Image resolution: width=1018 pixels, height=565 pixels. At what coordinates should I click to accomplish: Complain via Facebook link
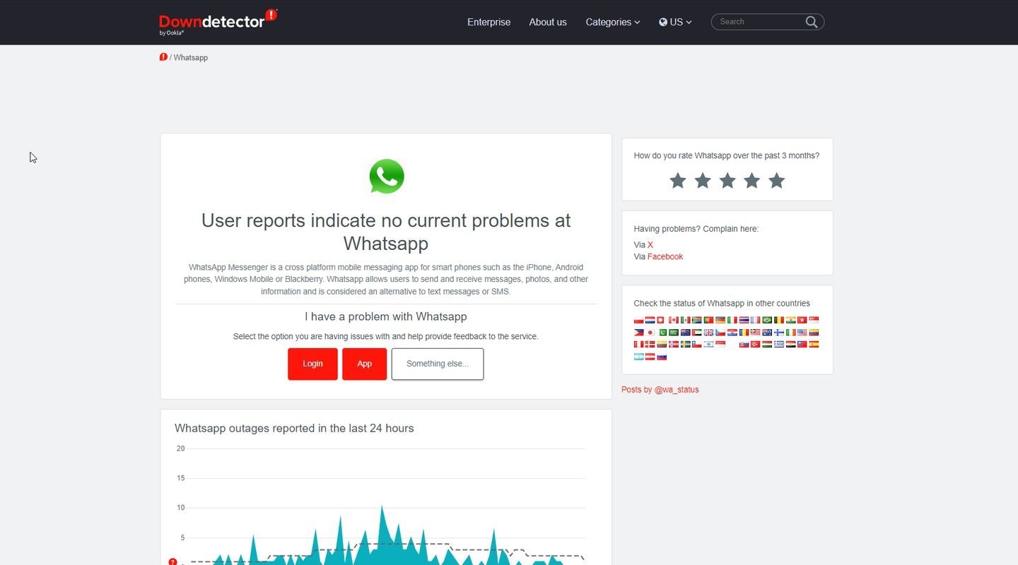(x=665, y=256)
